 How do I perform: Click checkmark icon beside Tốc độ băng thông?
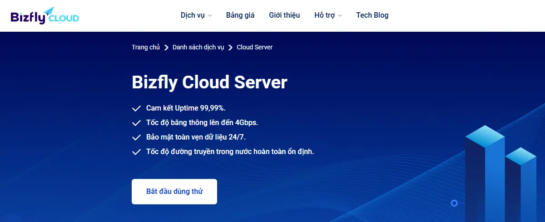pyautogui.click(x=136, y=123)
